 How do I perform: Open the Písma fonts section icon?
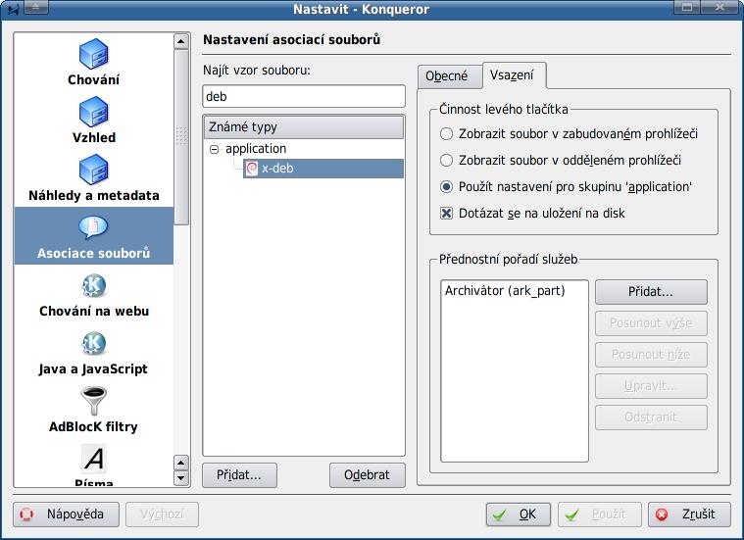(x=93, y=459)
